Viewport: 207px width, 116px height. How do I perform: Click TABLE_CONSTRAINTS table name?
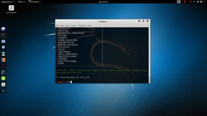pyautogui.click(x=68, y=54)
